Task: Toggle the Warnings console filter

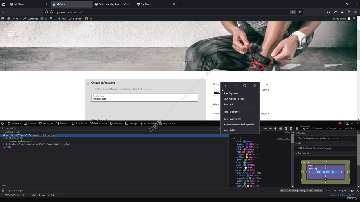Action: (x=294, y=190)
